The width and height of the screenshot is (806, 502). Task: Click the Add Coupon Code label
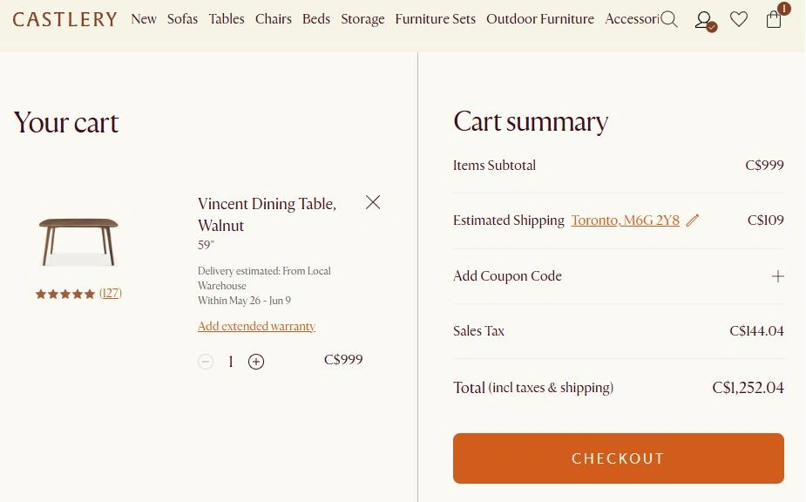(507, 276)
